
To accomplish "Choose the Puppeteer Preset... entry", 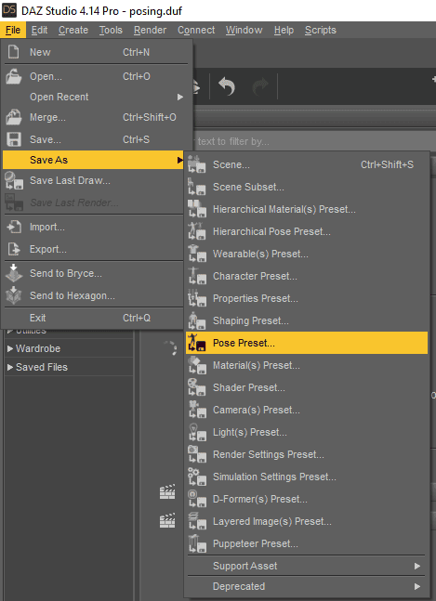I will (x=307, y=543).
